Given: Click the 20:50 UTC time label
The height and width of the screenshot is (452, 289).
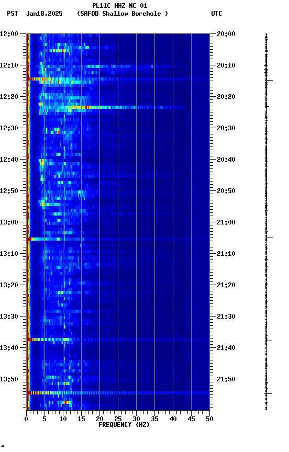Looking at the screenshot, I should [226, 191].
